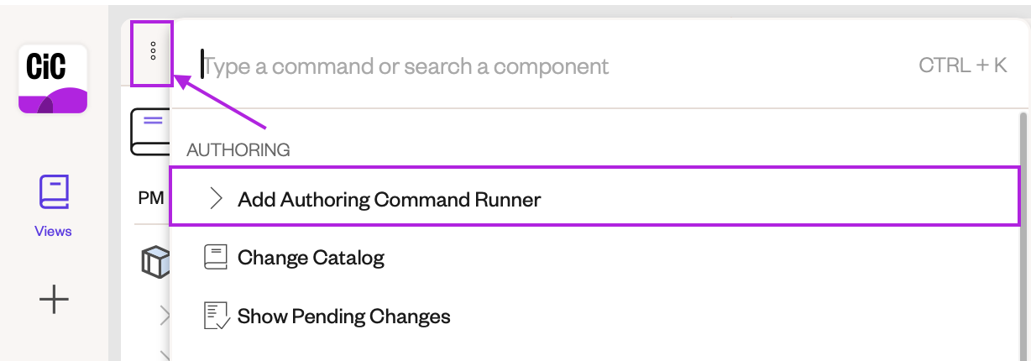Click the plus icon in the left sidebar
This screenshot has width=1031, height=361.
54,299
